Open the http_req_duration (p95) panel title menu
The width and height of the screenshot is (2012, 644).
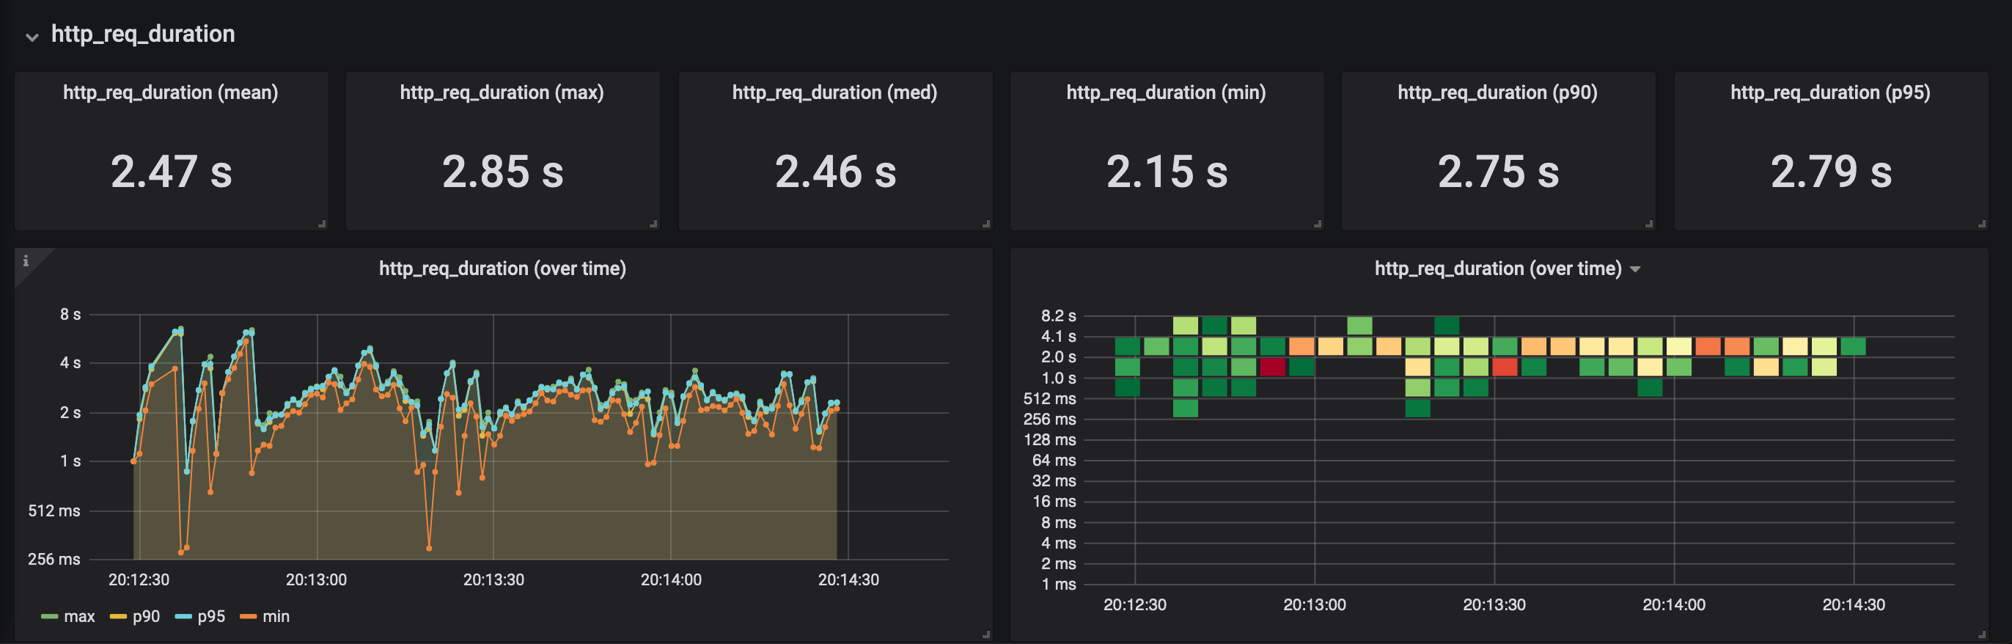(1830, 92)
